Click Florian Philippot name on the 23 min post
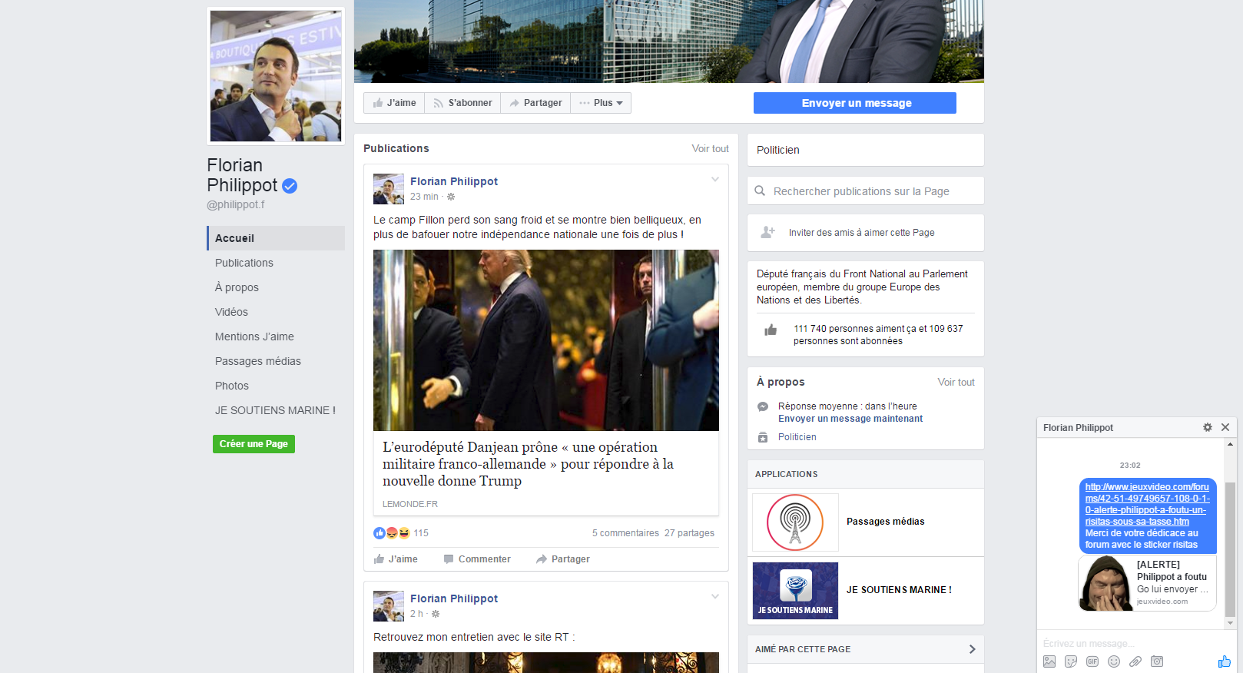This screenshot has width=1243, height=673. point(454,181)
